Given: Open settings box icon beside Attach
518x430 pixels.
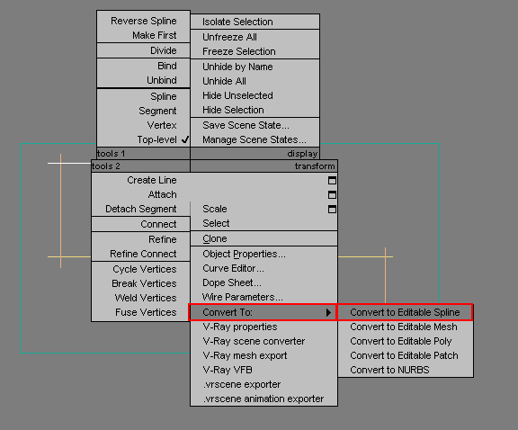Looking at the screenshot, I should (x=332, y=195).
